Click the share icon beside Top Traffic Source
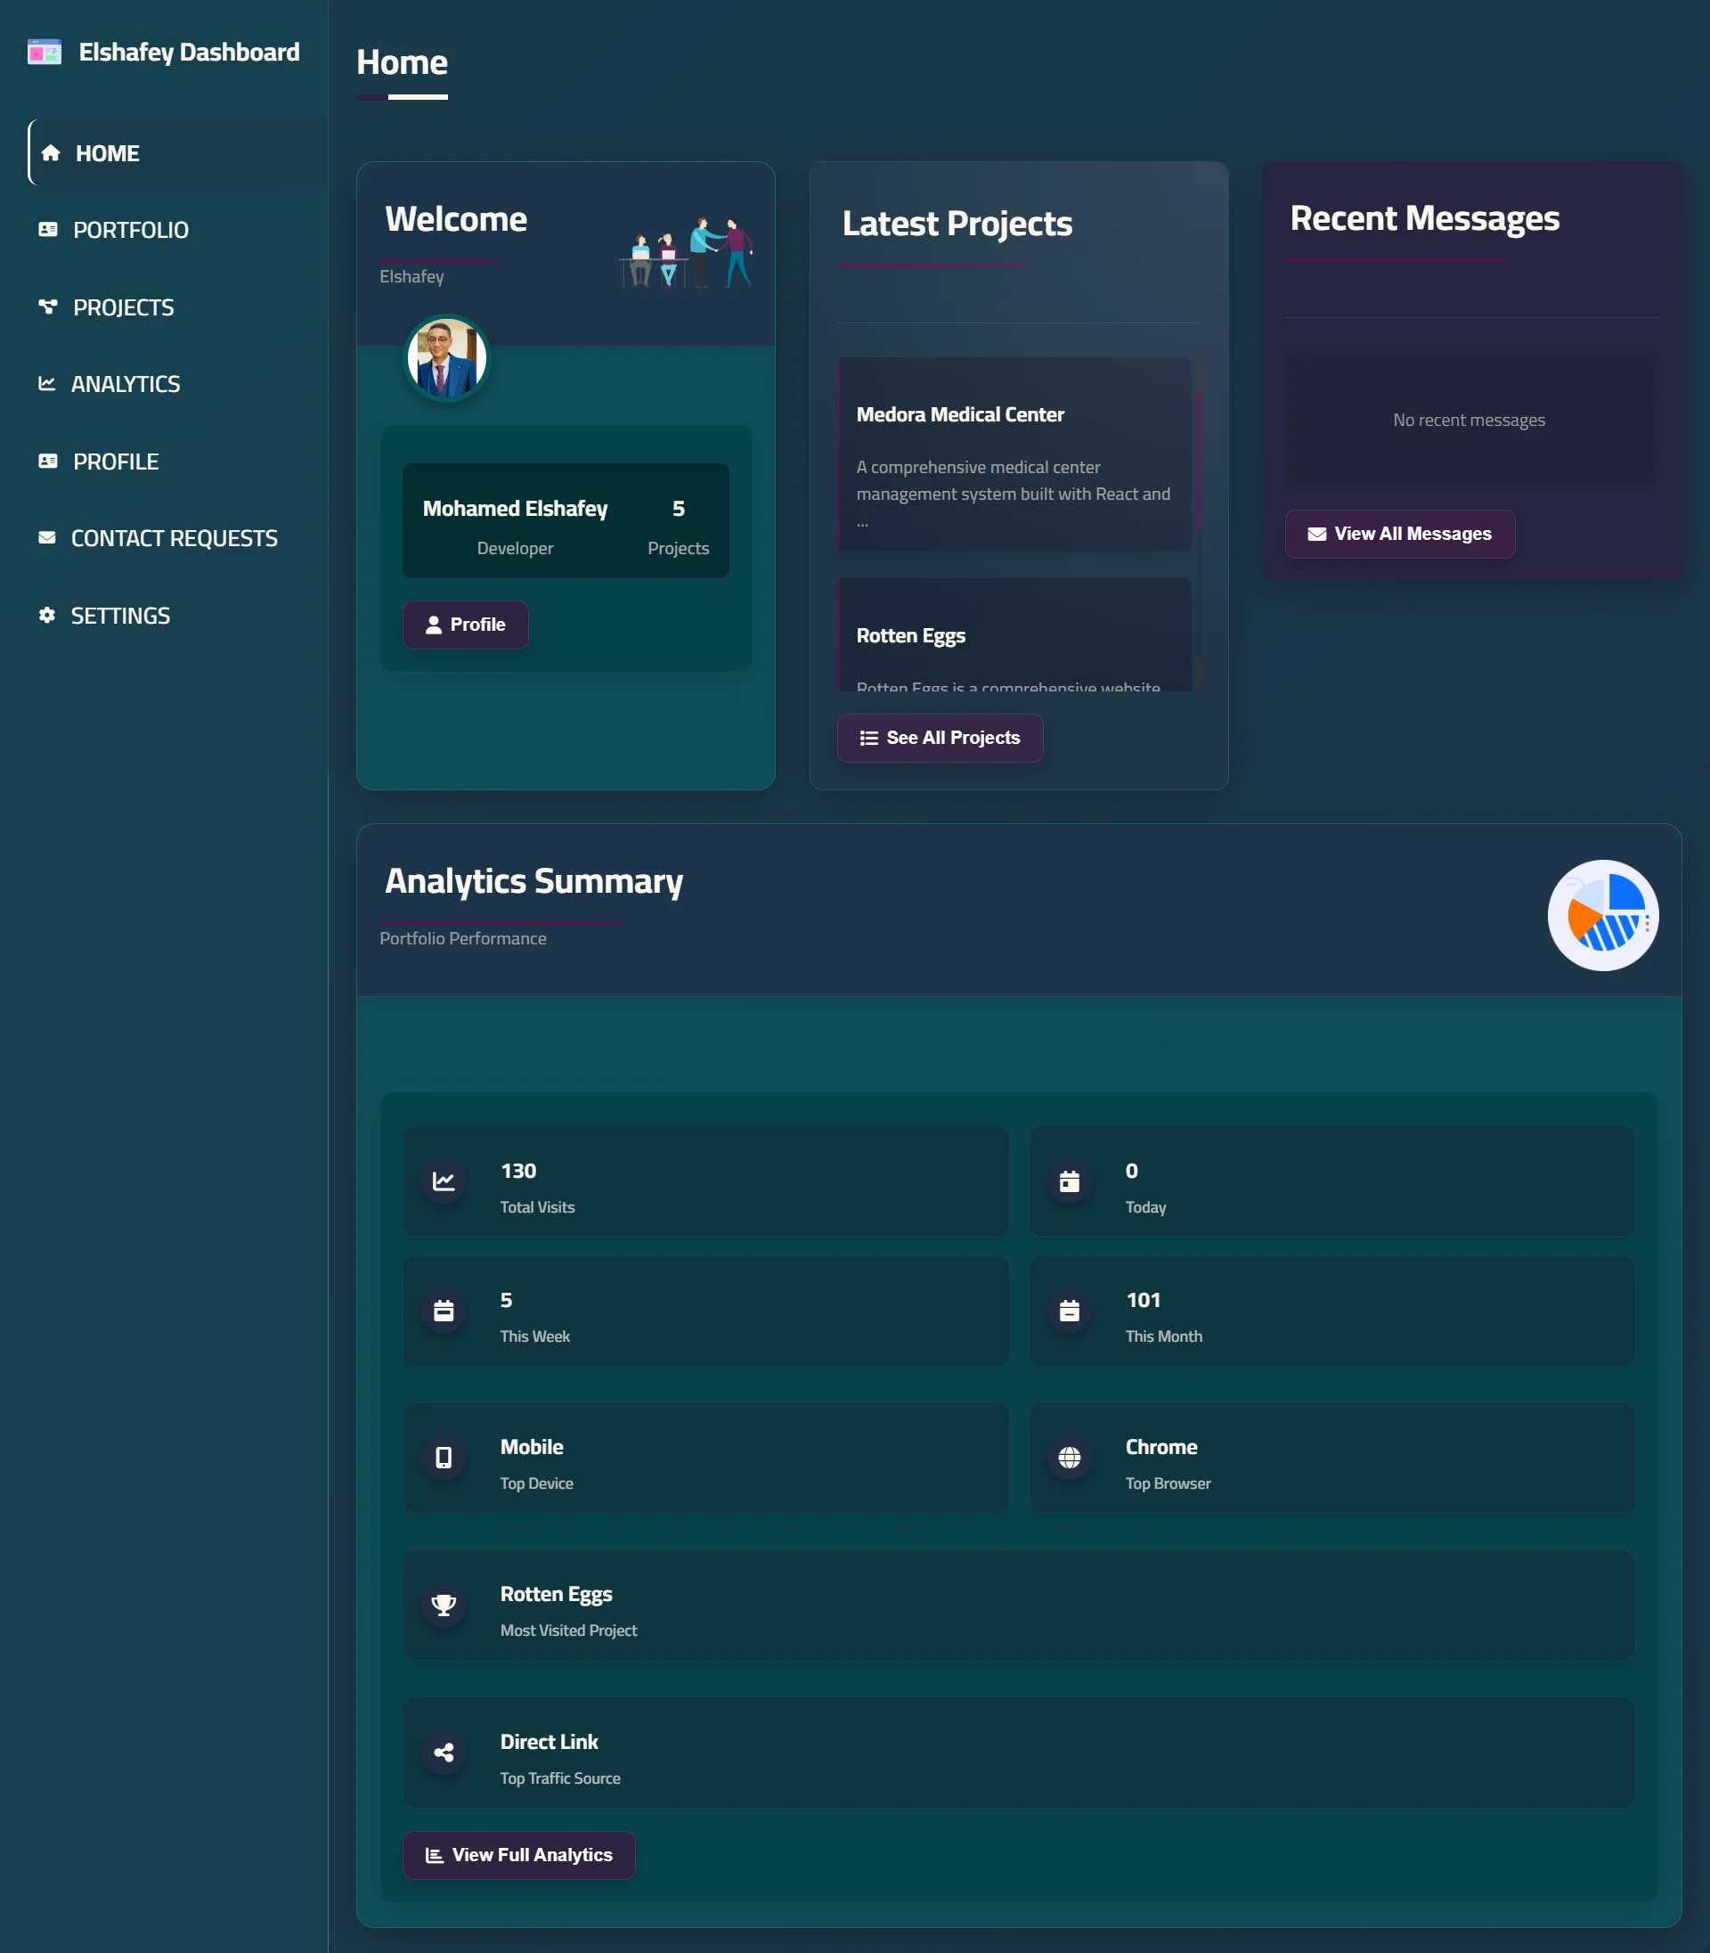This screenshot has height=1953, width=1710. coord(444,1753)
